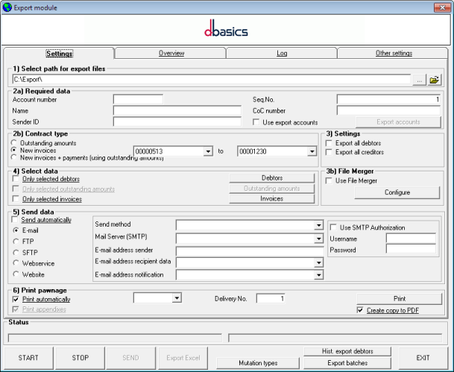This screenshot has width=454, height=372.
Task: Choose the SFTP radio button
Action: tap(16, 253)
